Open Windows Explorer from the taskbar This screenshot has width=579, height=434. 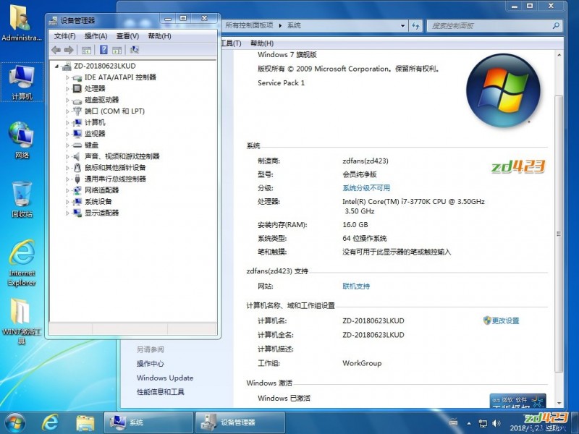85,423
